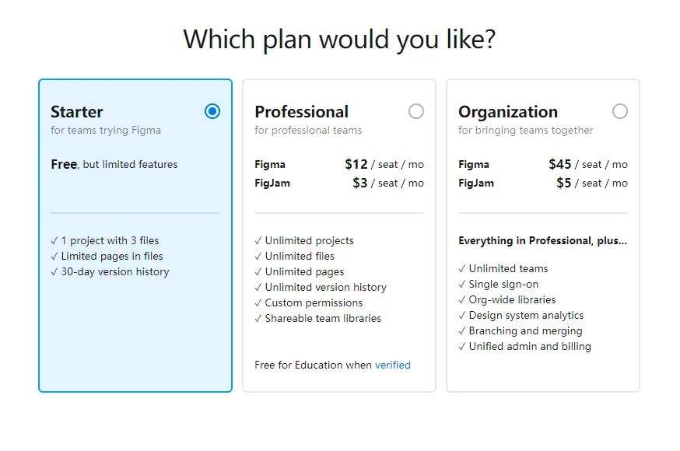The image size is (680, 451).
Task: Click the Professional FigJam $3 price
Action: 360,183
